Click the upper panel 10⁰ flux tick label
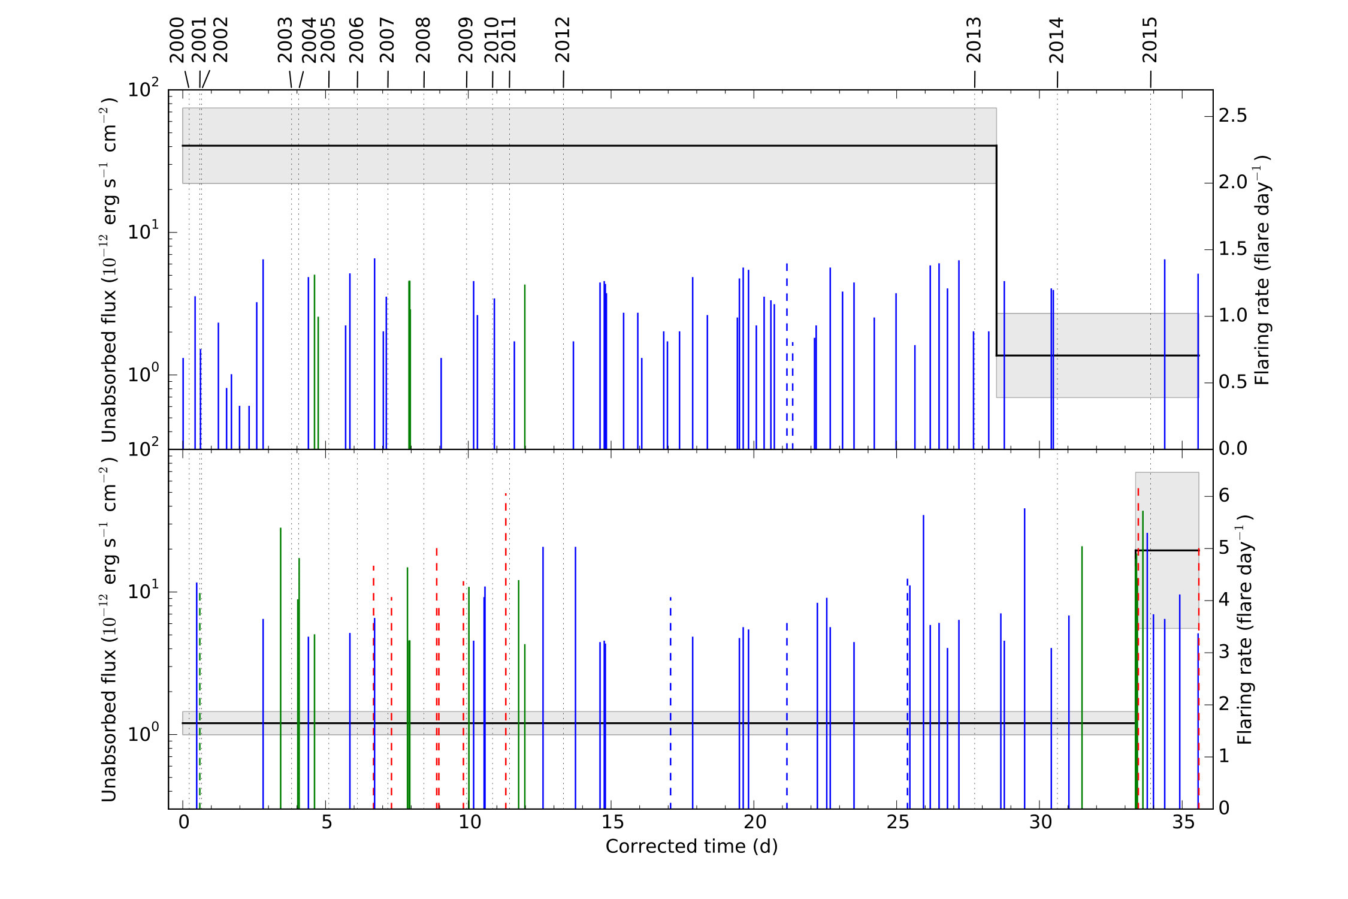The width and height of the screenshot is (1348, 899). [144, 374]
